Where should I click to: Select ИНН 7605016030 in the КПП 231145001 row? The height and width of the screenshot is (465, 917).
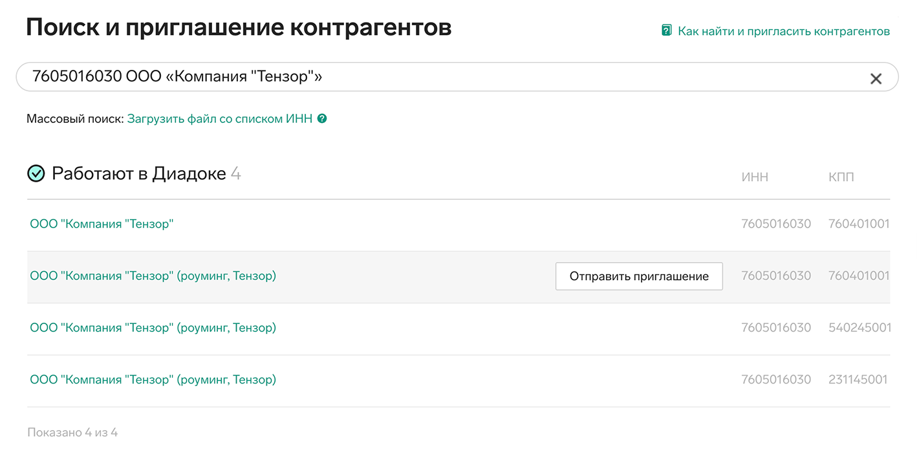(776, 380)
